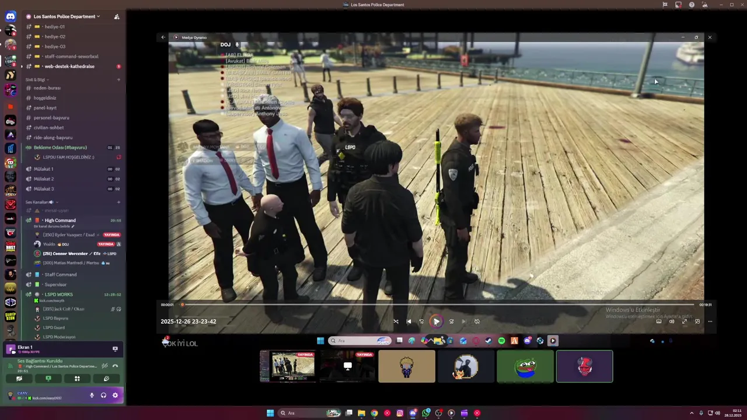Disconnect from voice with the hang-up icon

click(116, 366)
